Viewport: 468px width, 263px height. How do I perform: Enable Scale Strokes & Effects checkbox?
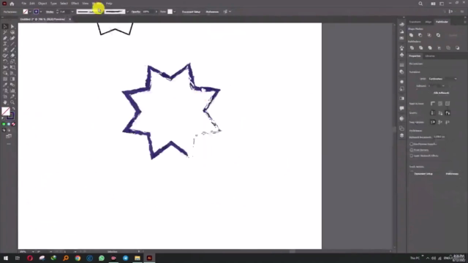412,156
